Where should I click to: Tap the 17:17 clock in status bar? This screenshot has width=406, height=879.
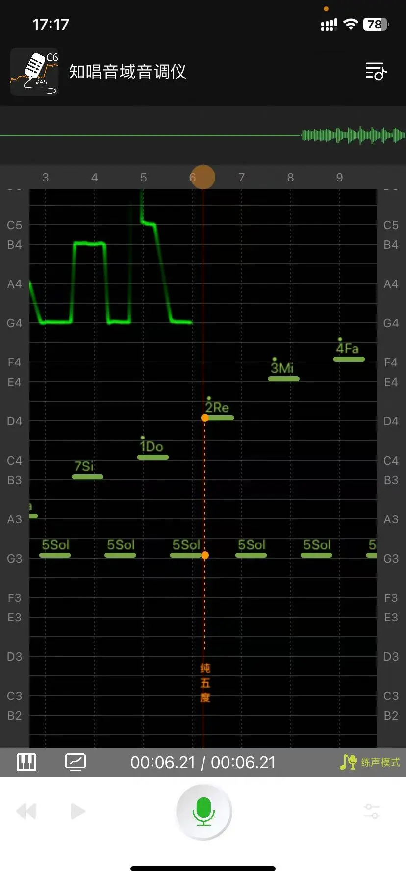(x=51, y=25)
